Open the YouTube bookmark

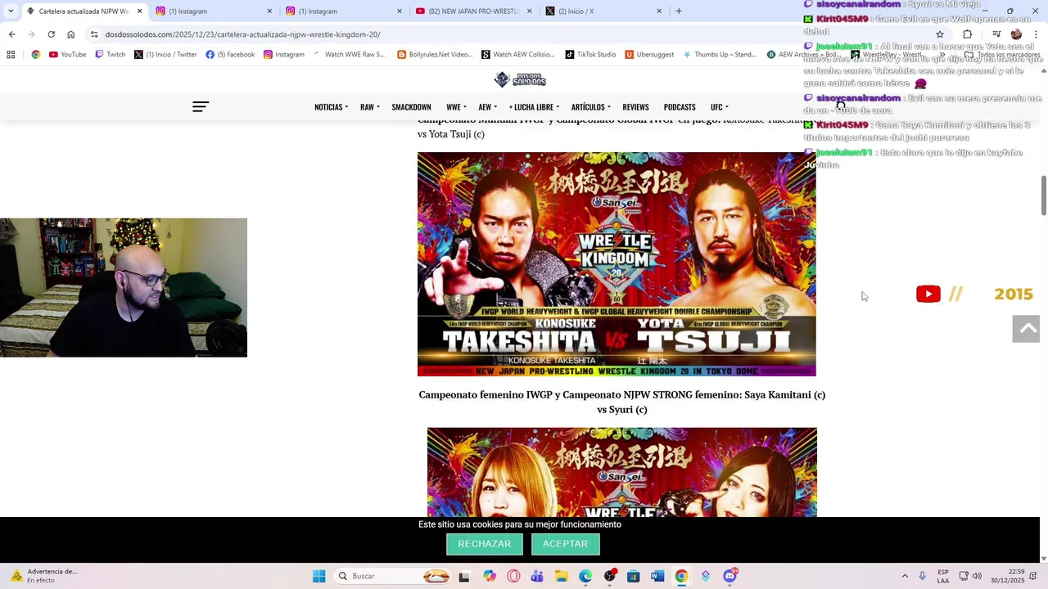67,55
